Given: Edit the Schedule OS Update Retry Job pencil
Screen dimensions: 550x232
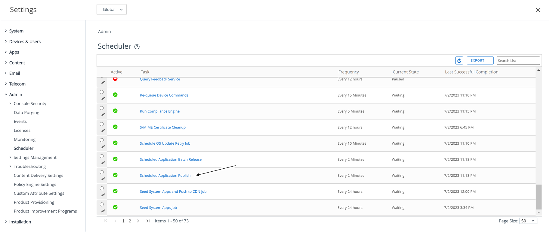Looking at the screenshot, I should (103, 147).
